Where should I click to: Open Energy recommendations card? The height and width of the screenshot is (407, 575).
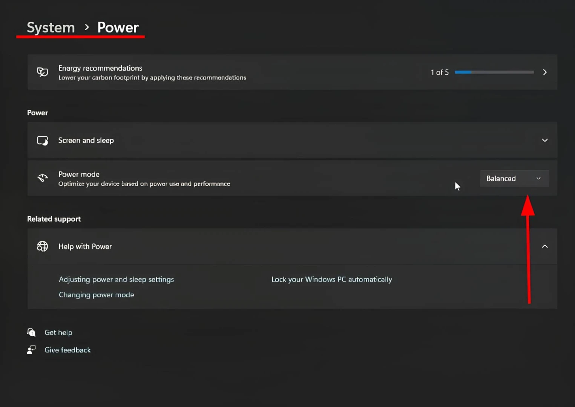292,72
